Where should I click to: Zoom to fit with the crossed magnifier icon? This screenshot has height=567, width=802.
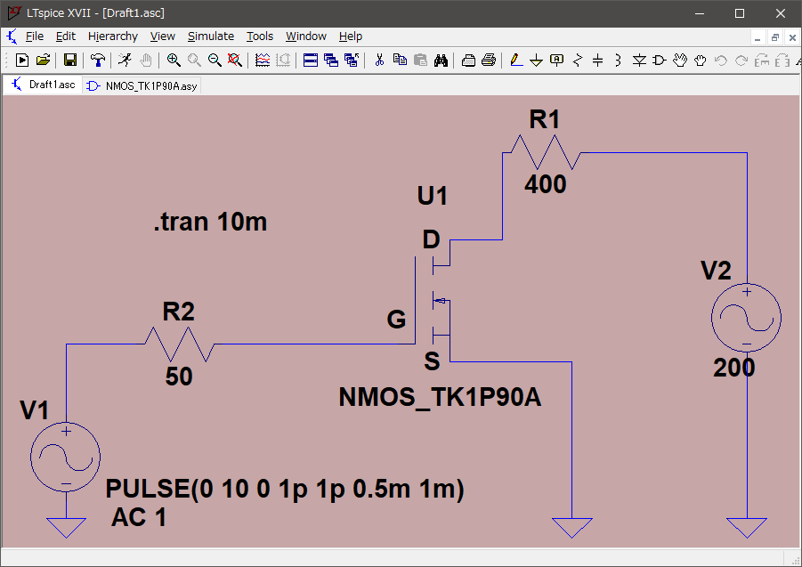tap(235, 61)
